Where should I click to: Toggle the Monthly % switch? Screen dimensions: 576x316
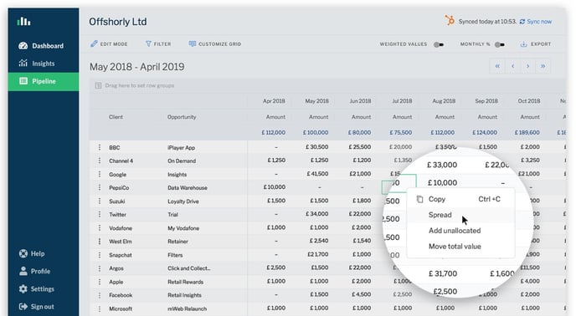[x=499, y=44]
